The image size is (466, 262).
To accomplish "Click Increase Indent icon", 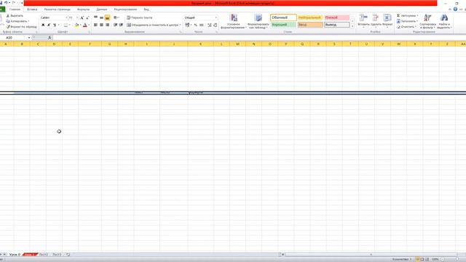I will 121,25.
